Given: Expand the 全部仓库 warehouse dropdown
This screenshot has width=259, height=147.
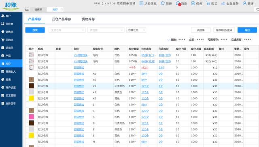Looking at the screenshot, I should (67, 30).
